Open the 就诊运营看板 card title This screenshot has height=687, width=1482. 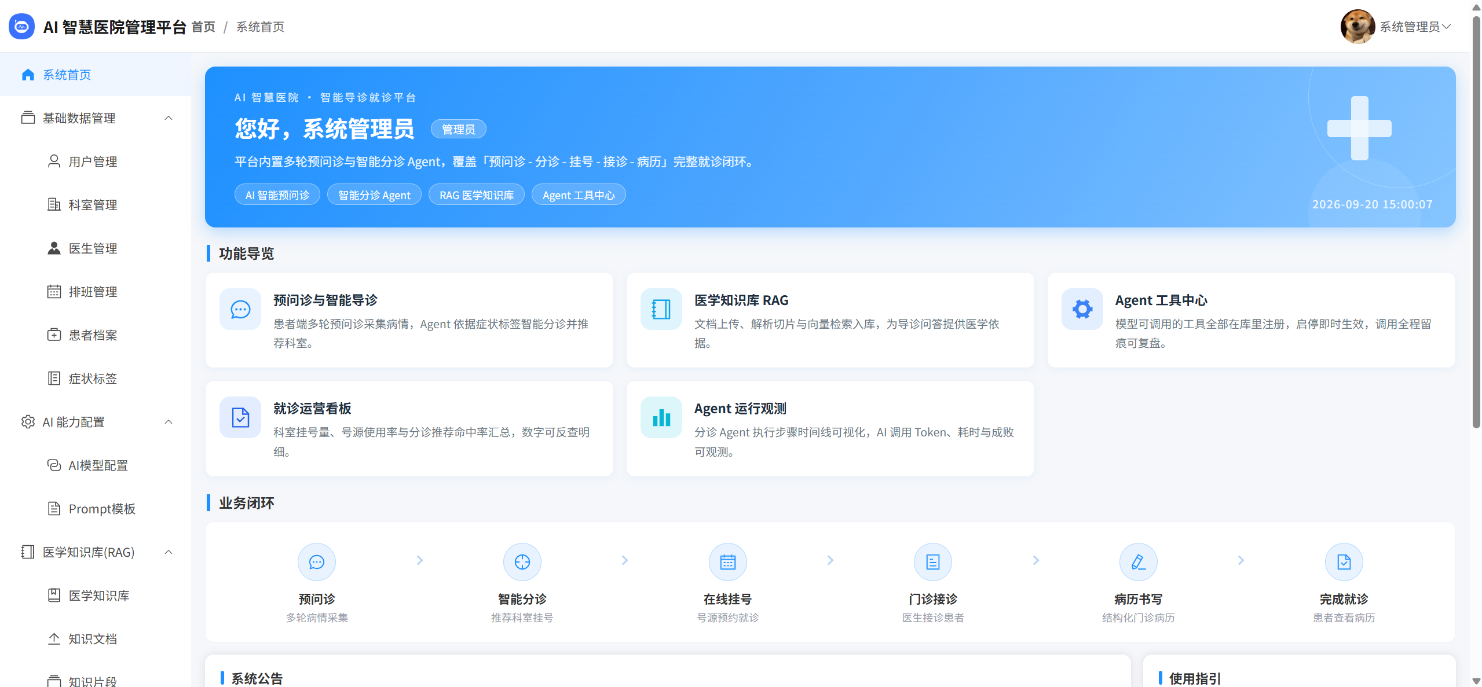tap(313, 409)
